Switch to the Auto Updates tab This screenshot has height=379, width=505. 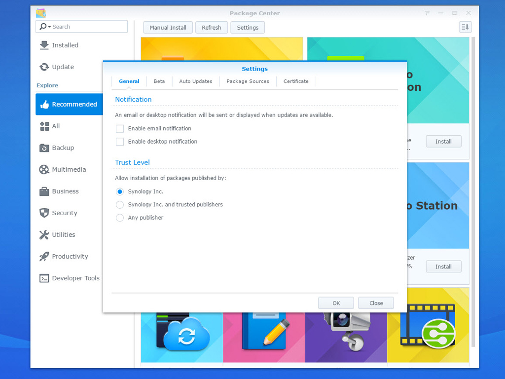[x=196, y=81]
